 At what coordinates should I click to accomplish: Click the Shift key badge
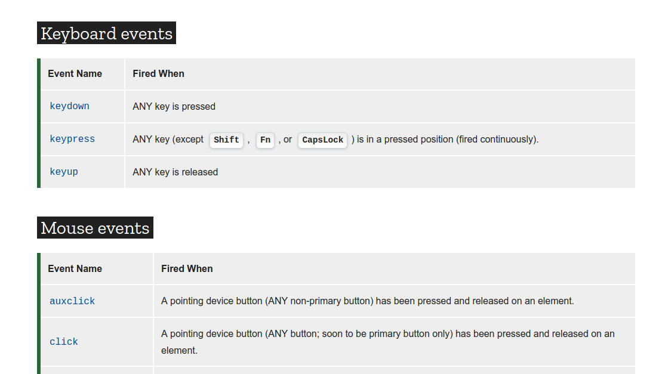pos(226,140)
